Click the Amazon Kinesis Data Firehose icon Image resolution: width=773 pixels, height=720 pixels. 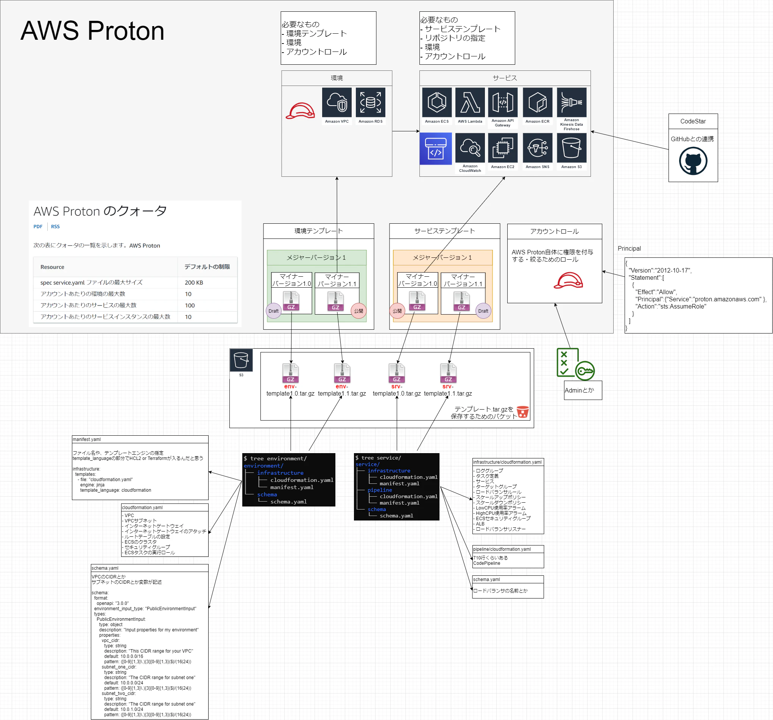(x=571, y=103)
